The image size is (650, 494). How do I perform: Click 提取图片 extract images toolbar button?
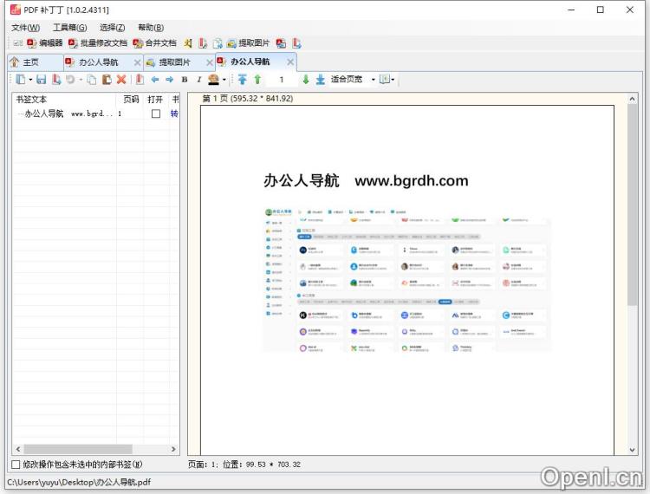[x=248, y=43]
